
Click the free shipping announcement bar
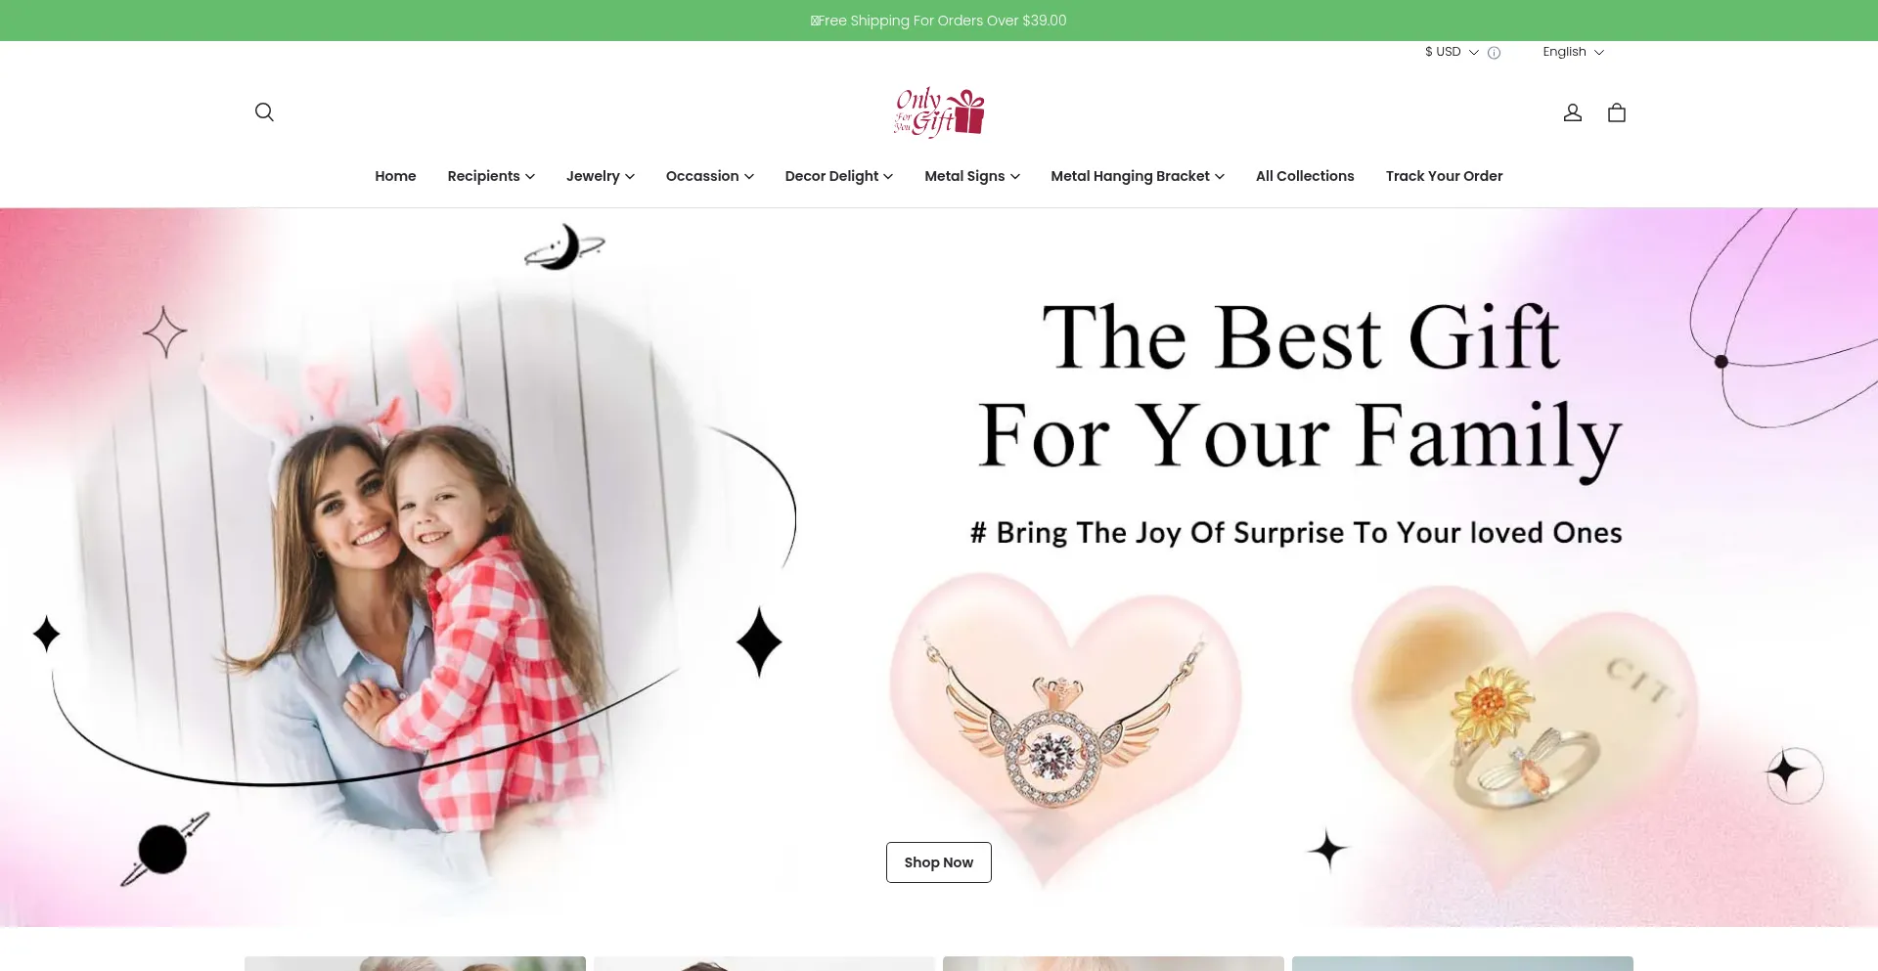coord(939,21)
